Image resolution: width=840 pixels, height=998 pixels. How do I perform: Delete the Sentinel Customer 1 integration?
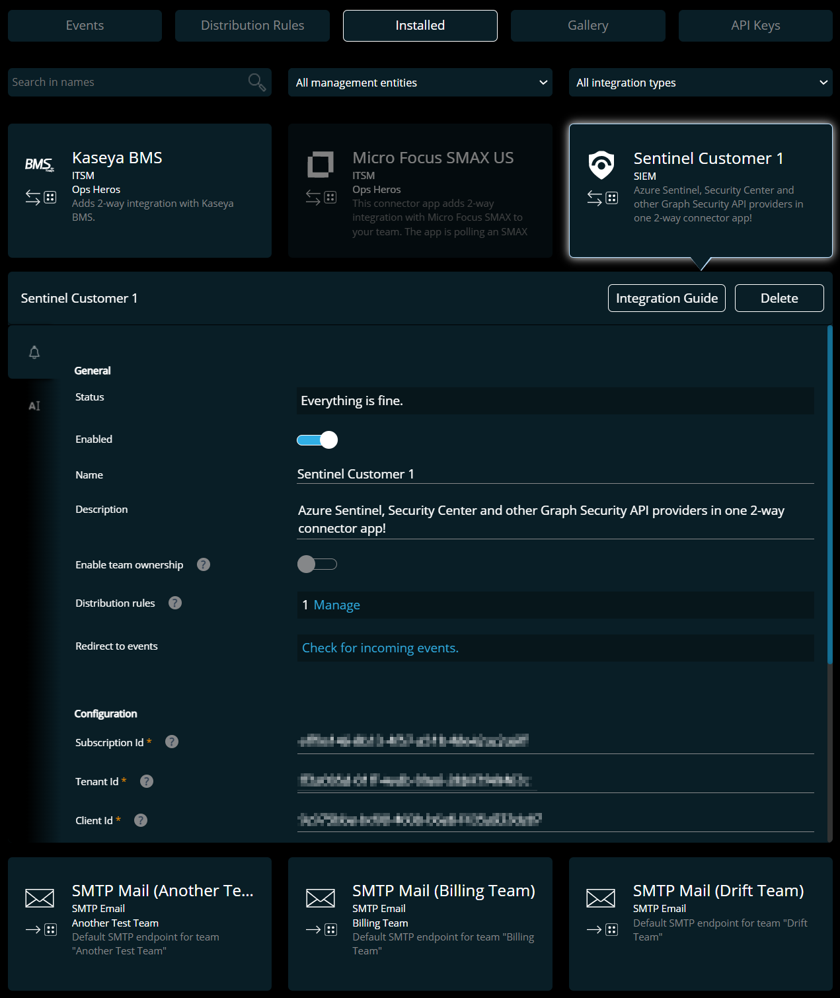pos(779,298)
